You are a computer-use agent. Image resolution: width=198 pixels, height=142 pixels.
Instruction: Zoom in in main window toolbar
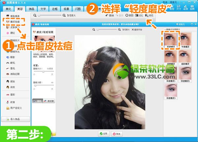pyautogui.click(x=64, y=15)
